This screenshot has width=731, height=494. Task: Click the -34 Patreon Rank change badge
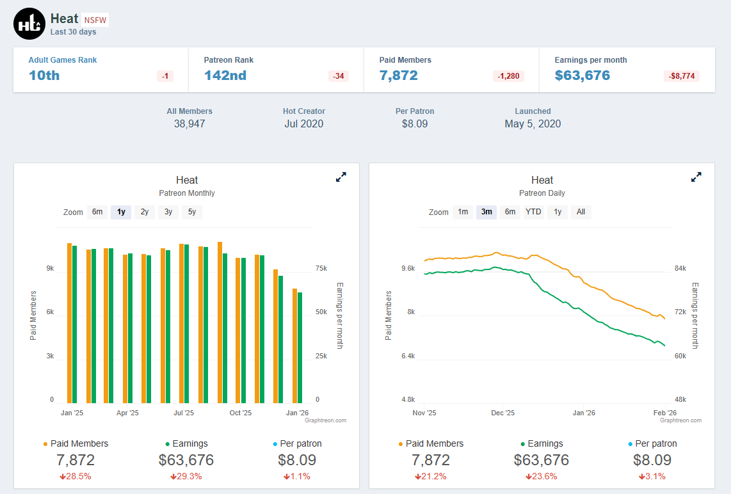[339, 76]
